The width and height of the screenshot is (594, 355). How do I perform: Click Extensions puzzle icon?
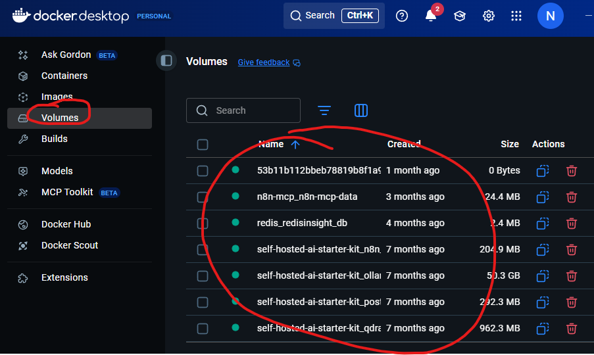tap(23, 278)
